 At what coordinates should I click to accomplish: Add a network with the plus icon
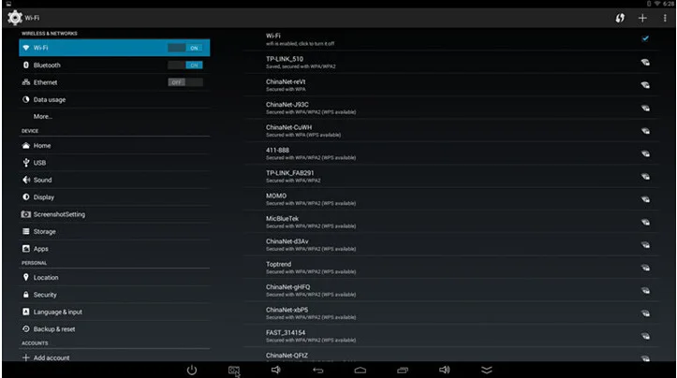pyautogui.click(x=642, y=18)
